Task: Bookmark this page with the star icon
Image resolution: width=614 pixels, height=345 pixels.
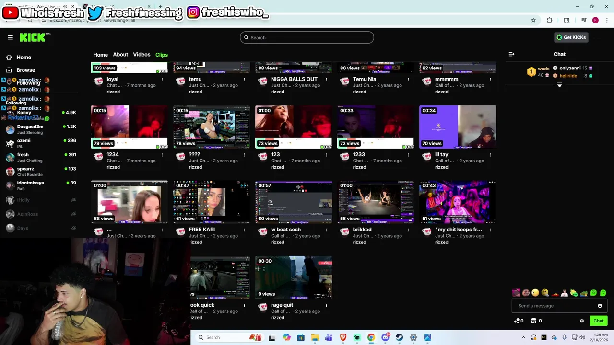Action: 533,20
